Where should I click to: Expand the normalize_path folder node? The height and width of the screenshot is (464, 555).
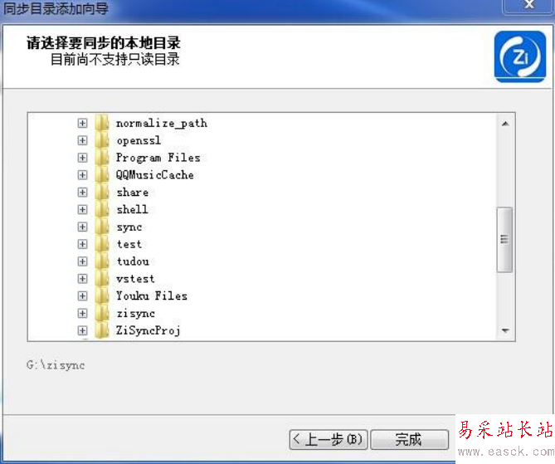tap(82, 123)
